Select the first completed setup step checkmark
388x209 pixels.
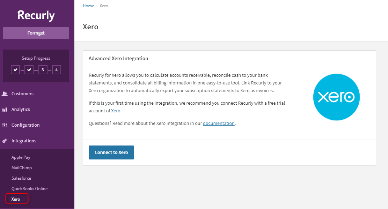(15, 70)
